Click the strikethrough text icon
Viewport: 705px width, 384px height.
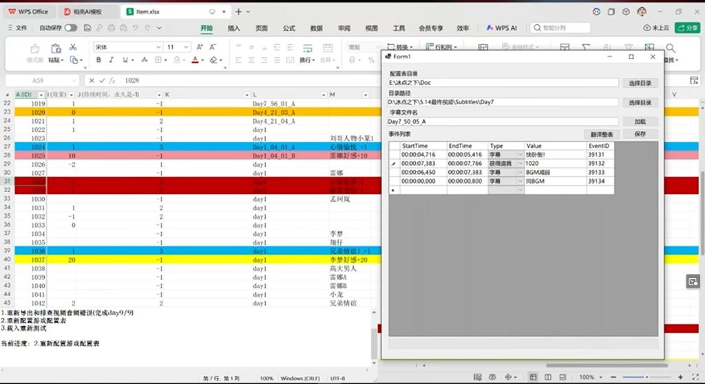click(x=145, y=60)
